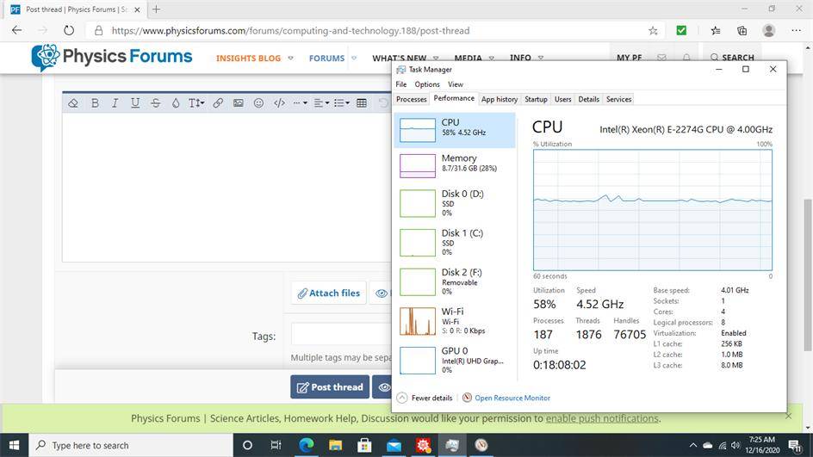Expand the list options dropdown
The width and height of the screenshot is (813, 457).
pos(342,103)
